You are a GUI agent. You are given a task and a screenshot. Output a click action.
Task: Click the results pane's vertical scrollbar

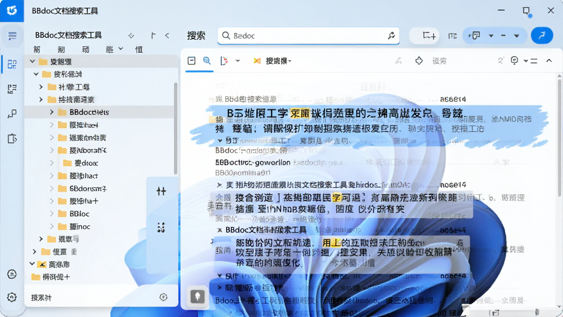coord(559,136)
